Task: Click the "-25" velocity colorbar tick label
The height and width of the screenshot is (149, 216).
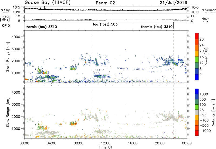Action: point(203,115)
